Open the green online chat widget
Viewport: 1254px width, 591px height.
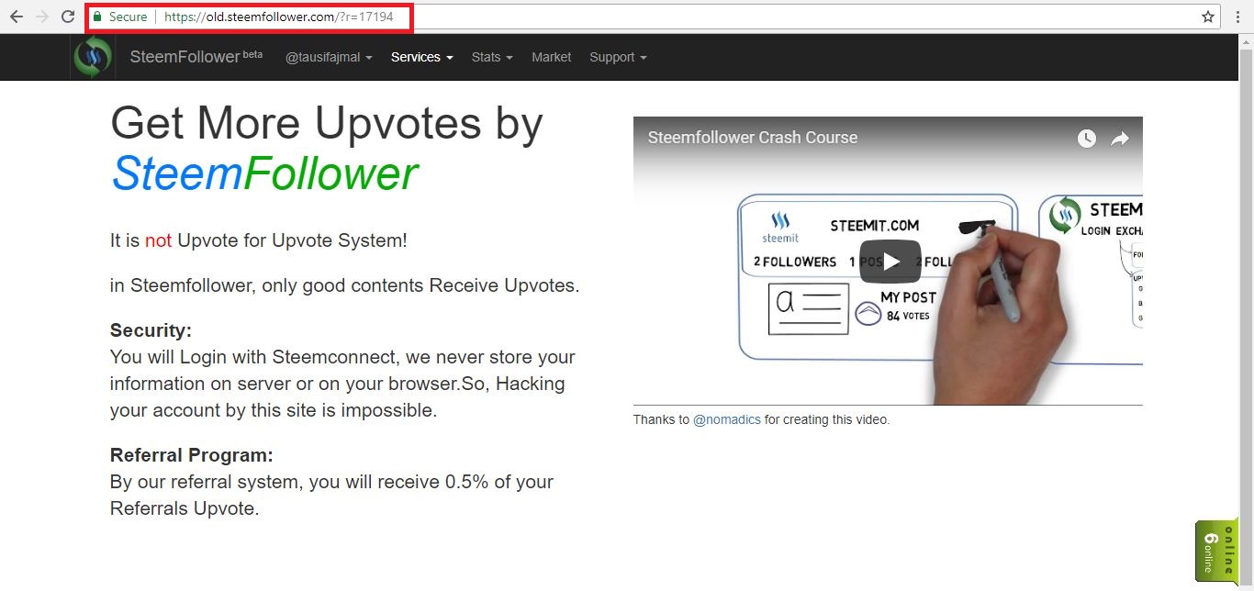[1217, 551]
